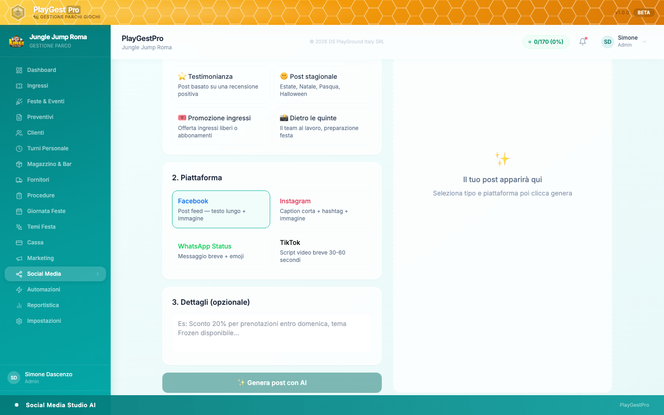Choose the WhatsApp Status platform option
This screenshot has width=664, height=415.
click(221, 251)
